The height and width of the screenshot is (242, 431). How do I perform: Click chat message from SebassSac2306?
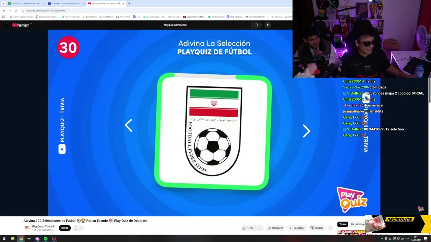pos(365,87)
